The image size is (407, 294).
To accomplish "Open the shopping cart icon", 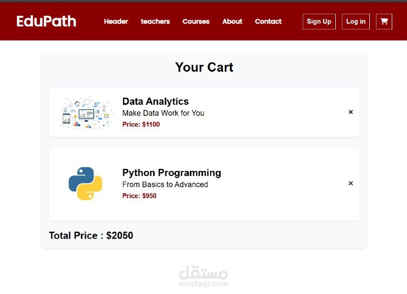I will click(384, 21).
